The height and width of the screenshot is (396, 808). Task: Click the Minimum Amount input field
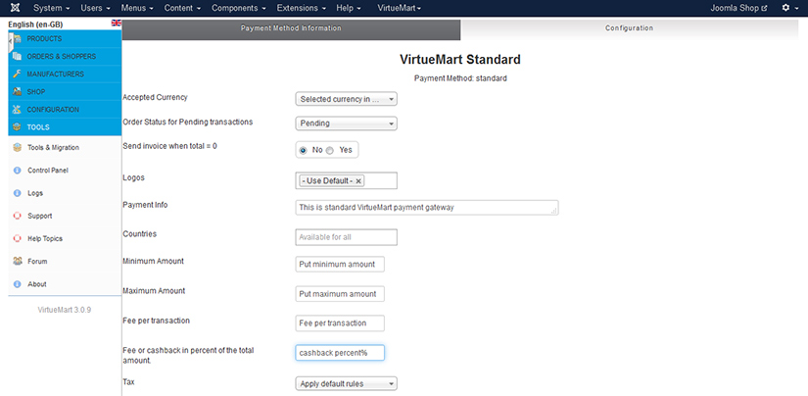click(340, 265)
